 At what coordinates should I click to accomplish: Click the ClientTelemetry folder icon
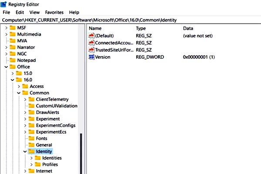click(x=31, y=99)
